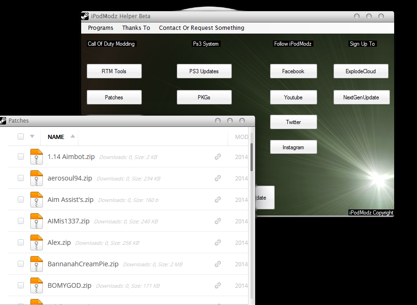Open the Programs menu
This screenshot has width=417, height=305.
tap(101, 28)
